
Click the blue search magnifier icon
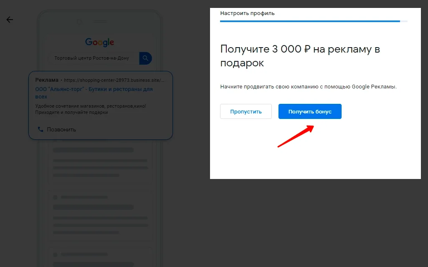[145, 58]
